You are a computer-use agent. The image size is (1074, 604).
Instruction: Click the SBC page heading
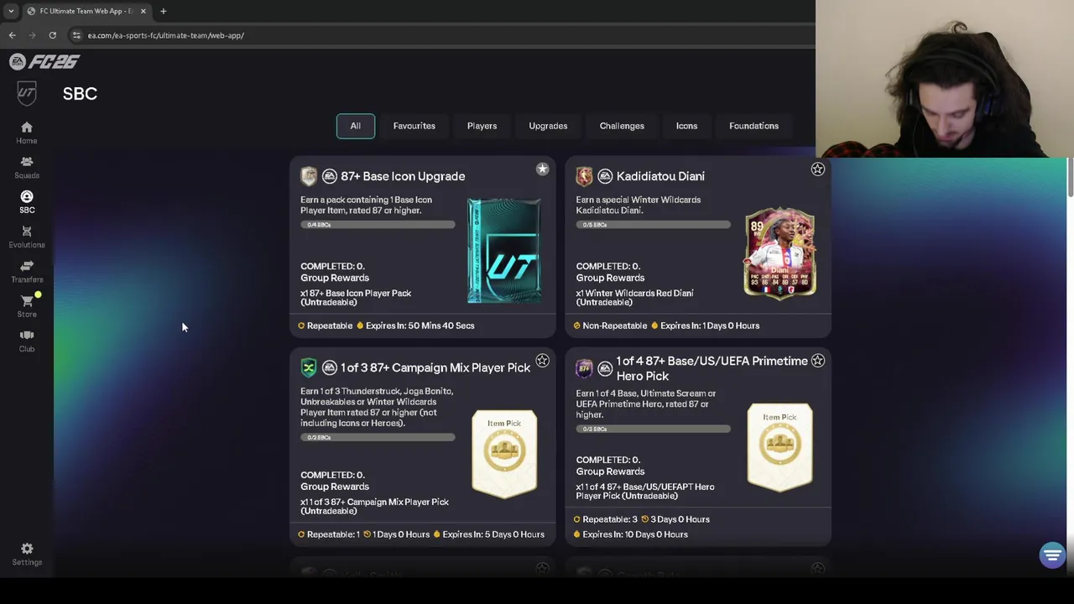click(80, 94)
